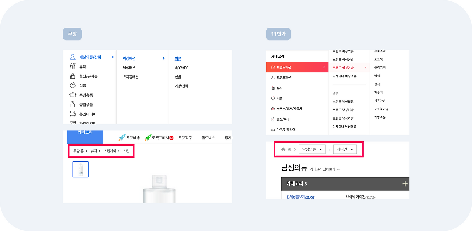Click the ball icon for 스포츠/레저/자동차

273,109
